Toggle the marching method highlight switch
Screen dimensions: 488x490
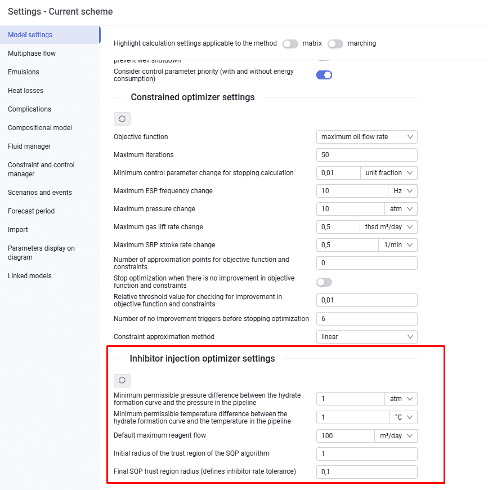click(335, 44)
